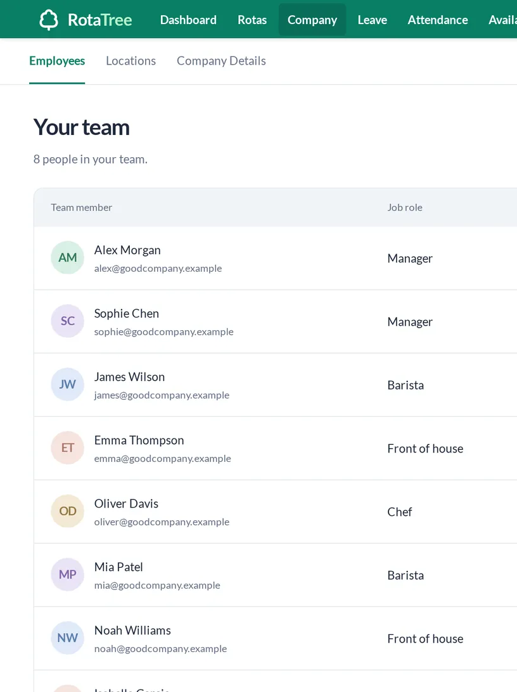Click Mia Patel's Barista job role
The height and width of the screenshot is (692, 517).
[405, 575]
